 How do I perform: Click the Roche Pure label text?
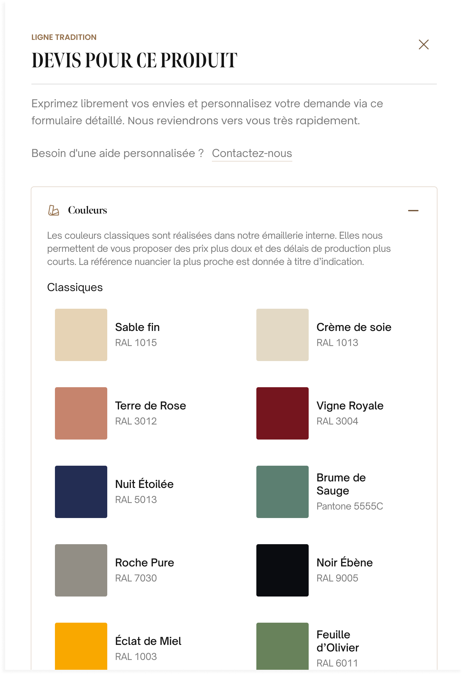[145, 562]
